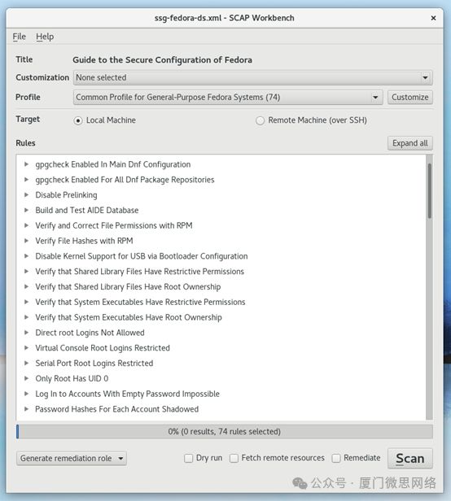
Task: Expand the Direct root Logins Not Allowed arrow
Action: click(27, 333)
